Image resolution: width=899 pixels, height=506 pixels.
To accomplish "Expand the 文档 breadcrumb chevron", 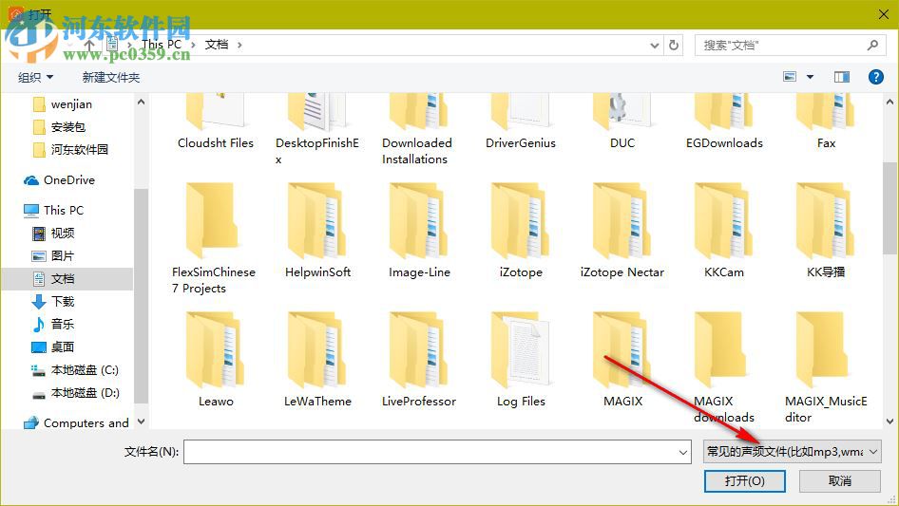I will click(x=239, y=45).
